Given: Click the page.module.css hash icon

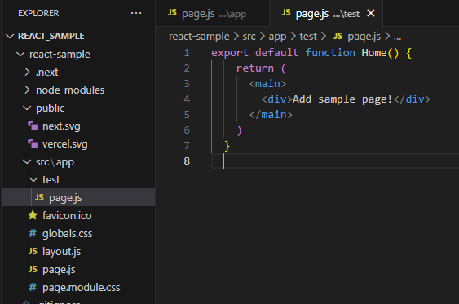Looking at the screenshot, I should click(x=33, y=287).
